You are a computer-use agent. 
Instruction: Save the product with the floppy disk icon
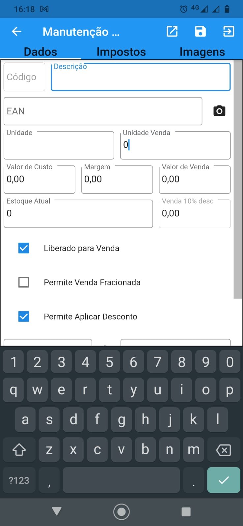click(x=200, y=32)
